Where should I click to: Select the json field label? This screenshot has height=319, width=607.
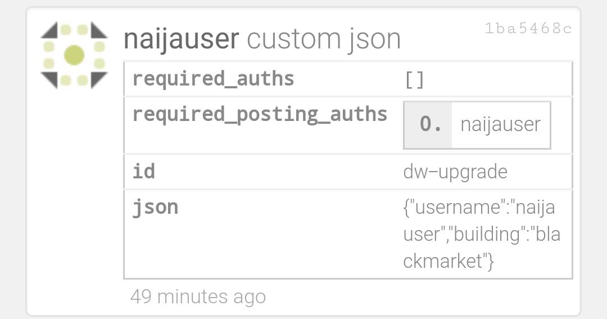pyautogui.click(x=155, y=207)
